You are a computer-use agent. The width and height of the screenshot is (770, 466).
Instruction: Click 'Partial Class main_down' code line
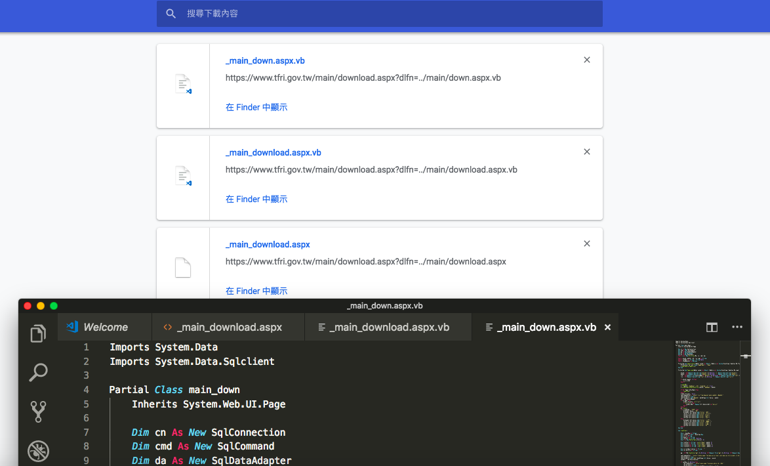174,390
